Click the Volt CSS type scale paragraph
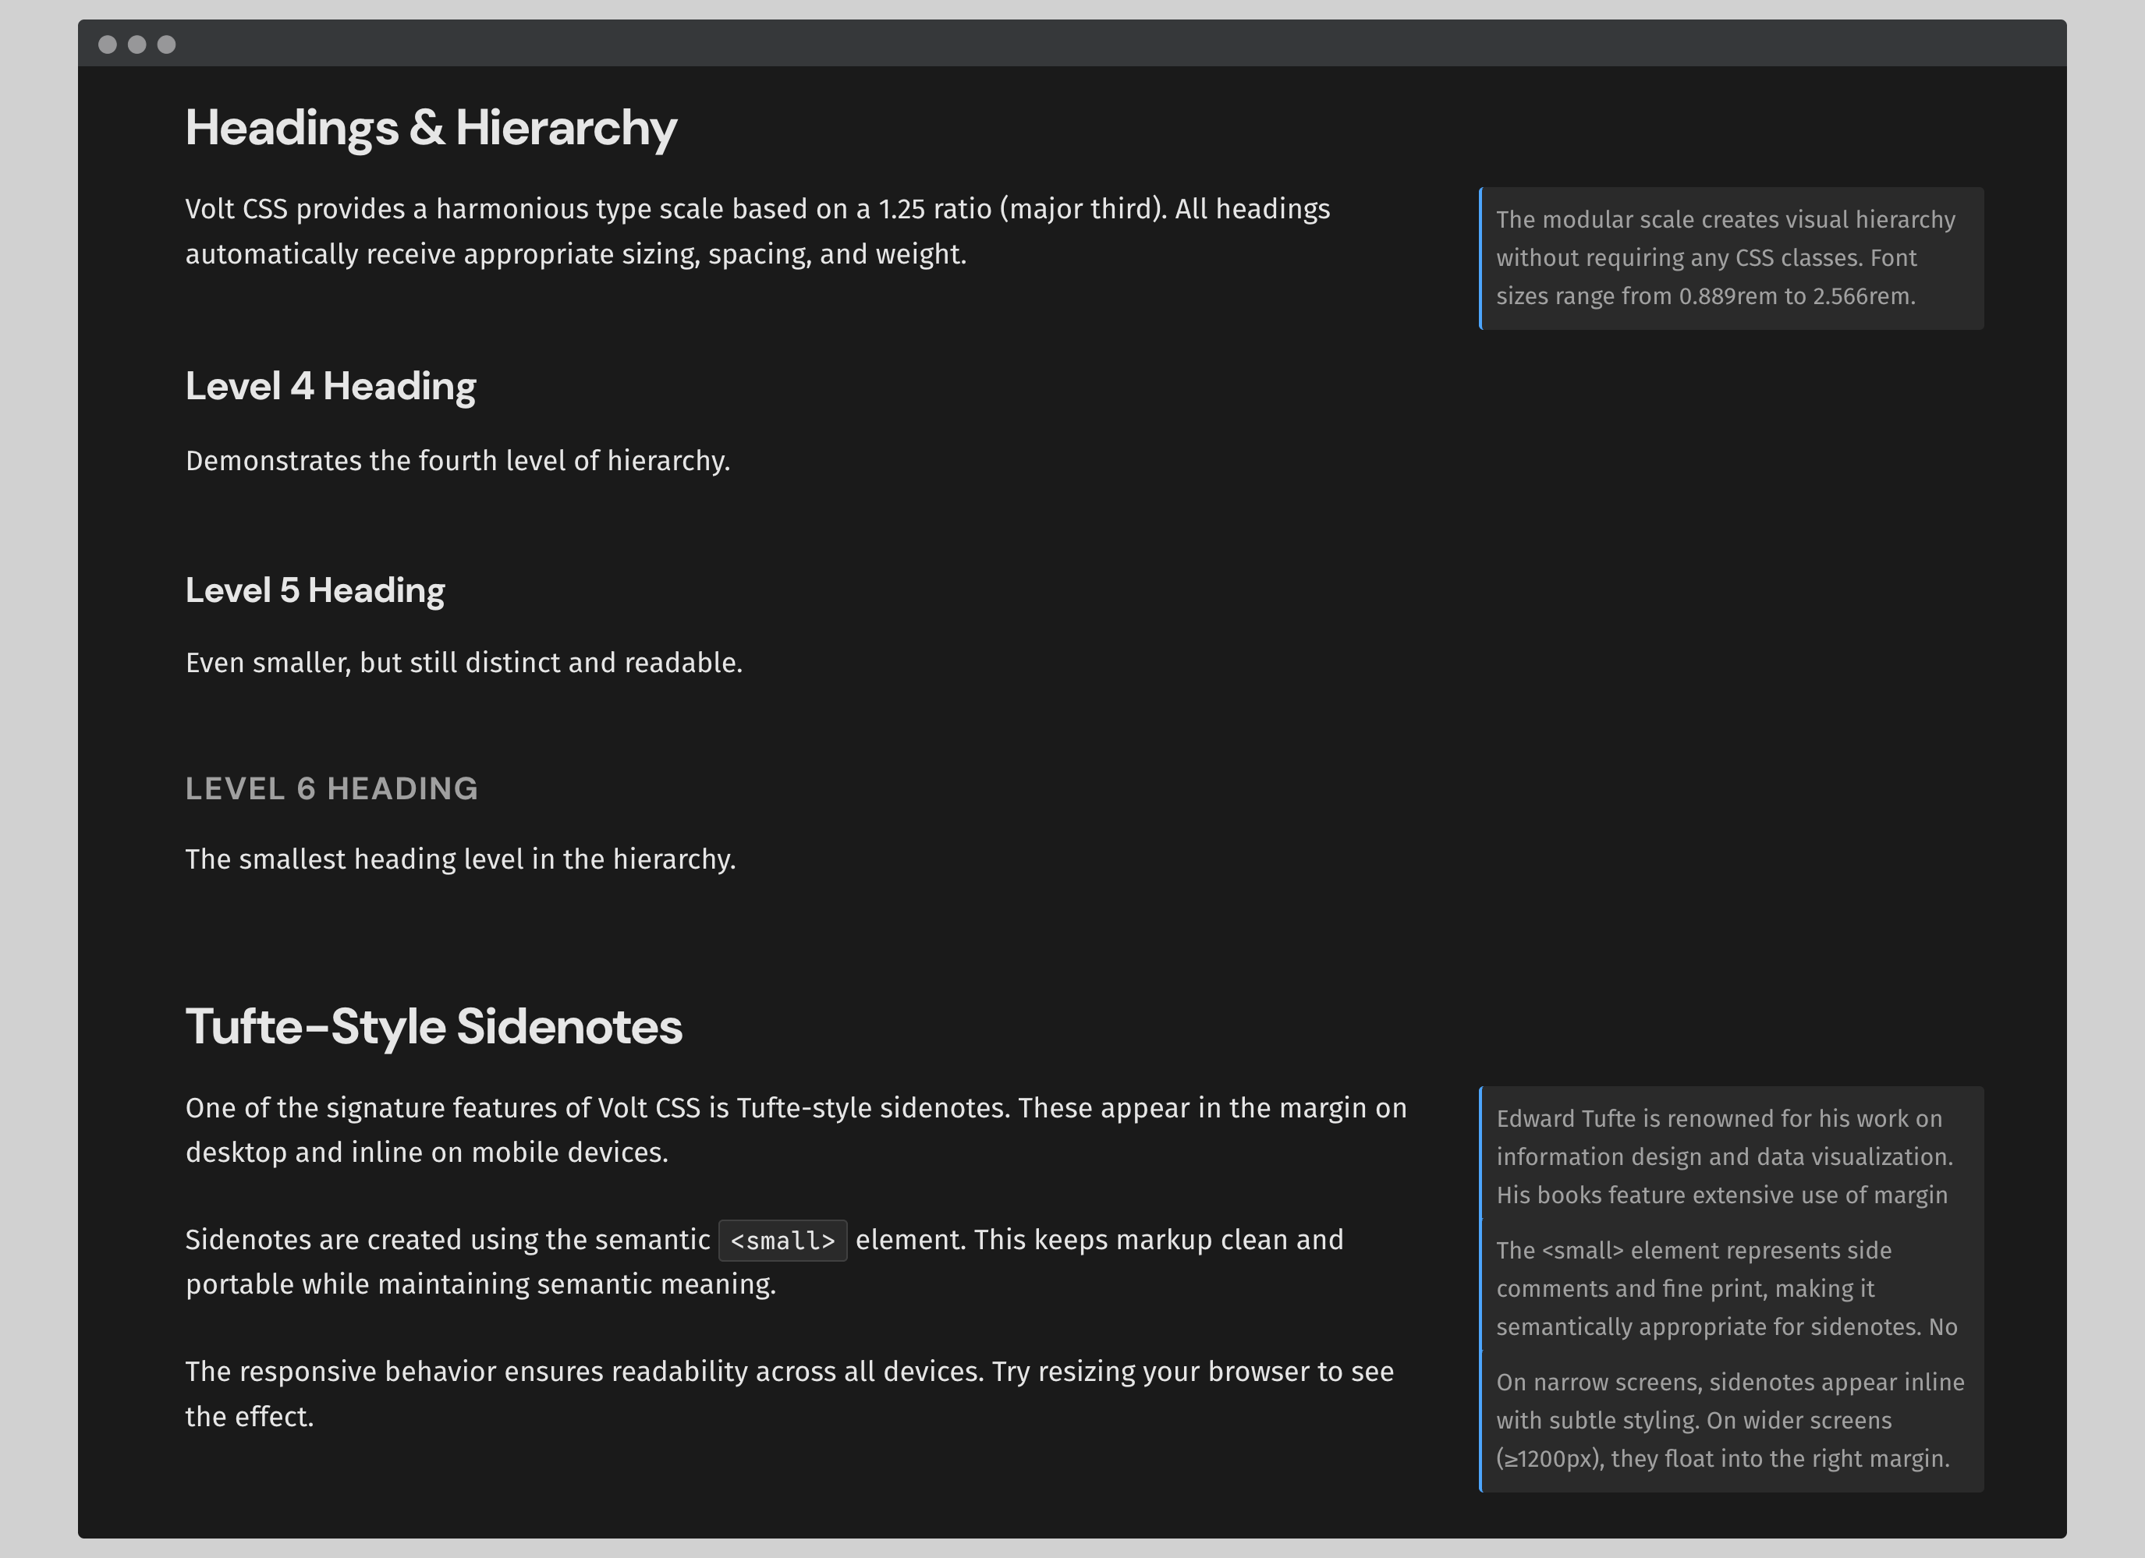This screenshot has width=2145, height=1558. [x=757, y=232]
